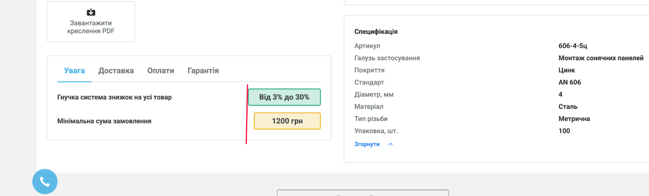This screenshot has height=196, width=649.
Task: Click the PDF download icon
Action: pos(91,12)
